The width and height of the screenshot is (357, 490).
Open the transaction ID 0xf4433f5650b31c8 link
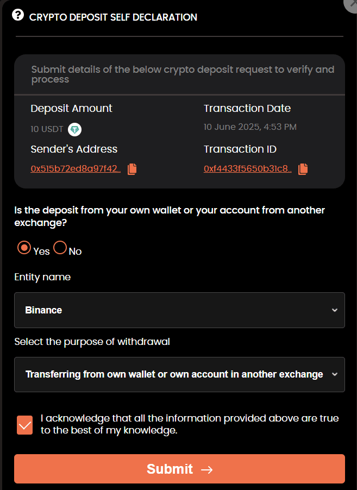point(248,169)
